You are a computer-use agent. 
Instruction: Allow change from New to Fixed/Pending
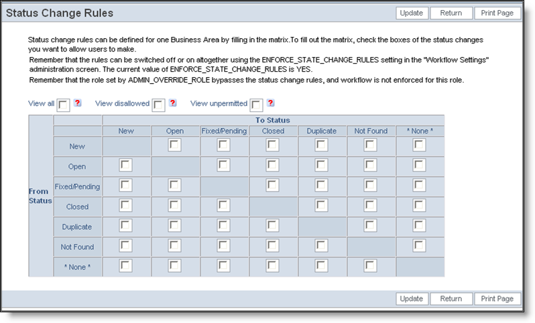(x=223, y=145)
